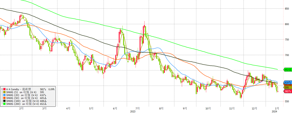The image size is (292, 113).
Task: Click the 10月 date axis label
Action: (x=208, y=109)
